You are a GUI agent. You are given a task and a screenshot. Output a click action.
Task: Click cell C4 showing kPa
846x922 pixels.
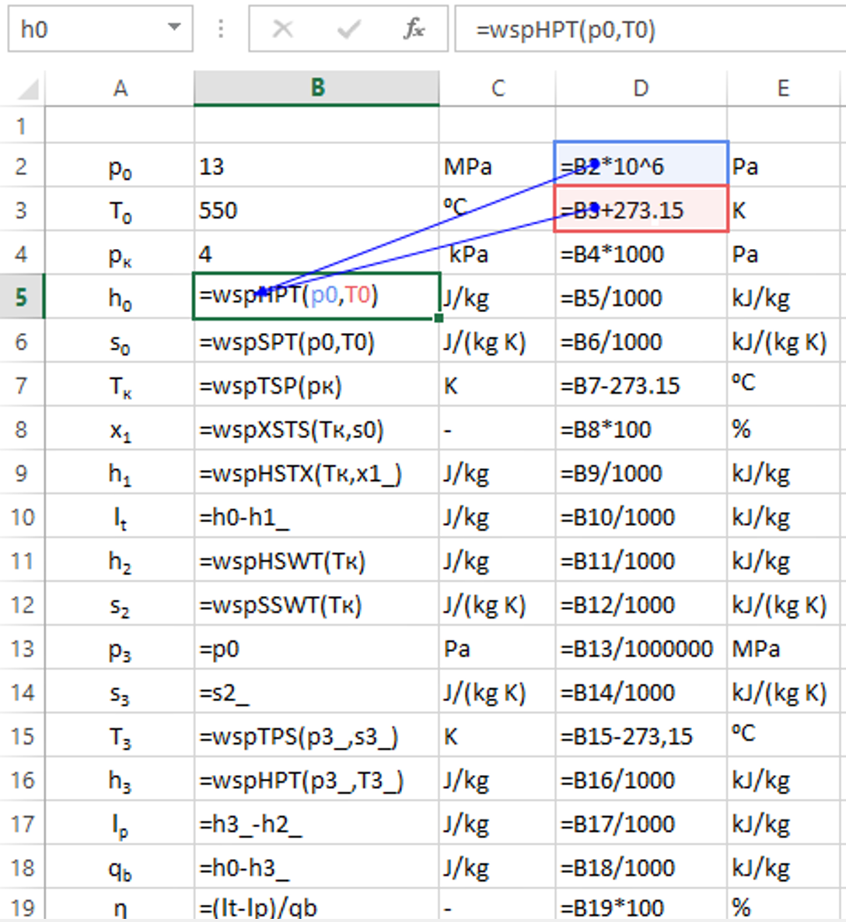point(497,253)
